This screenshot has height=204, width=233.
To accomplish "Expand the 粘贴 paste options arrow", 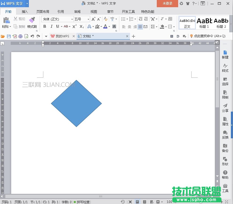I will pos(10,27).
